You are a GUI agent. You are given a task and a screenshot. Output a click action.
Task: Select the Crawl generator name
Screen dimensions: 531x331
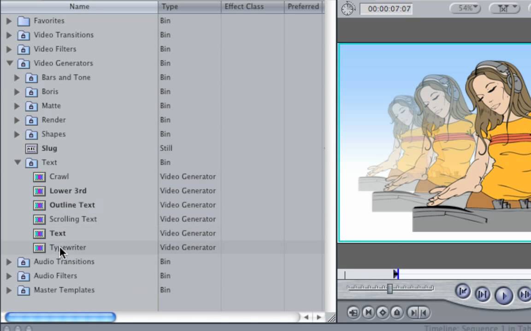click(x=59, y=177)
